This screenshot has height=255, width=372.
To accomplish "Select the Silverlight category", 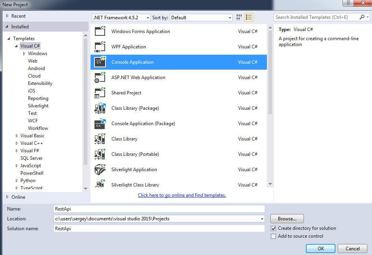I will pyautogui.click(x=38, y=106).
